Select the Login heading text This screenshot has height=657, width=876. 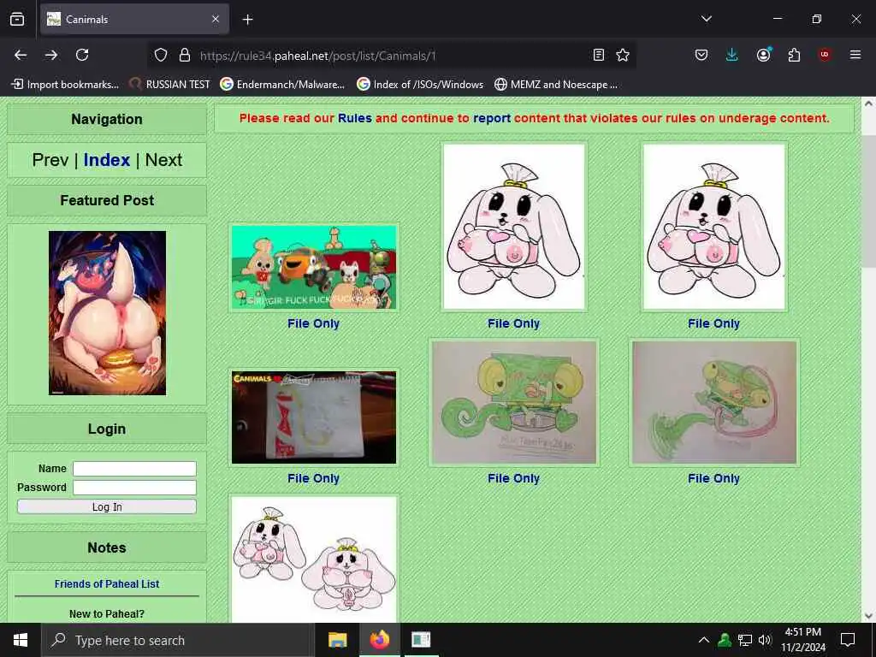coord(107,429)
